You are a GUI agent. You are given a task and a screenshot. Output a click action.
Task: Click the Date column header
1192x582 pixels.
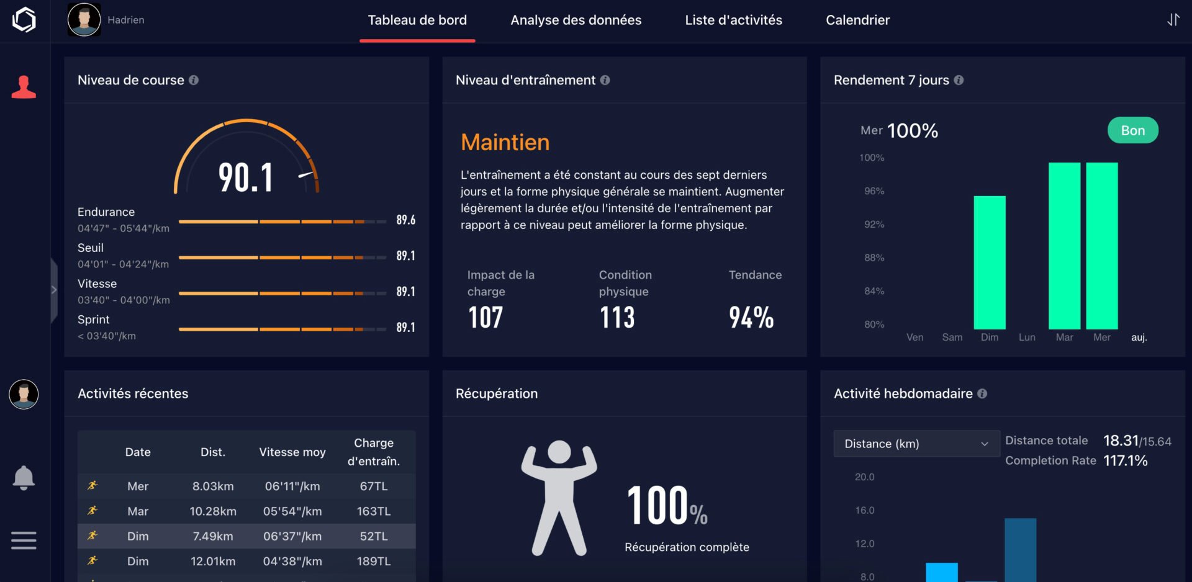(x=138, y=452)
